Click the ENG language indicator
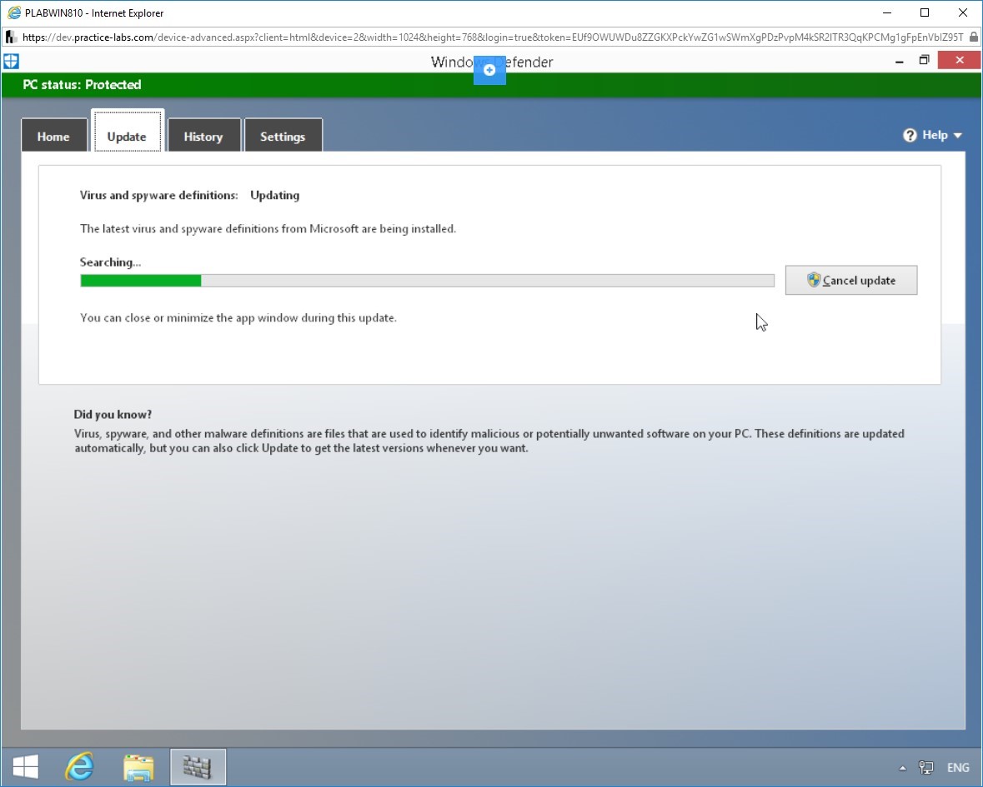Viewport: 983px width, 787px height. [x=958, y=768]
